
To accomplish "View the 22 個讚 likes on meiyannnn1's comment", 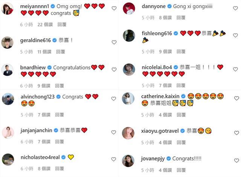I will 45,24.
